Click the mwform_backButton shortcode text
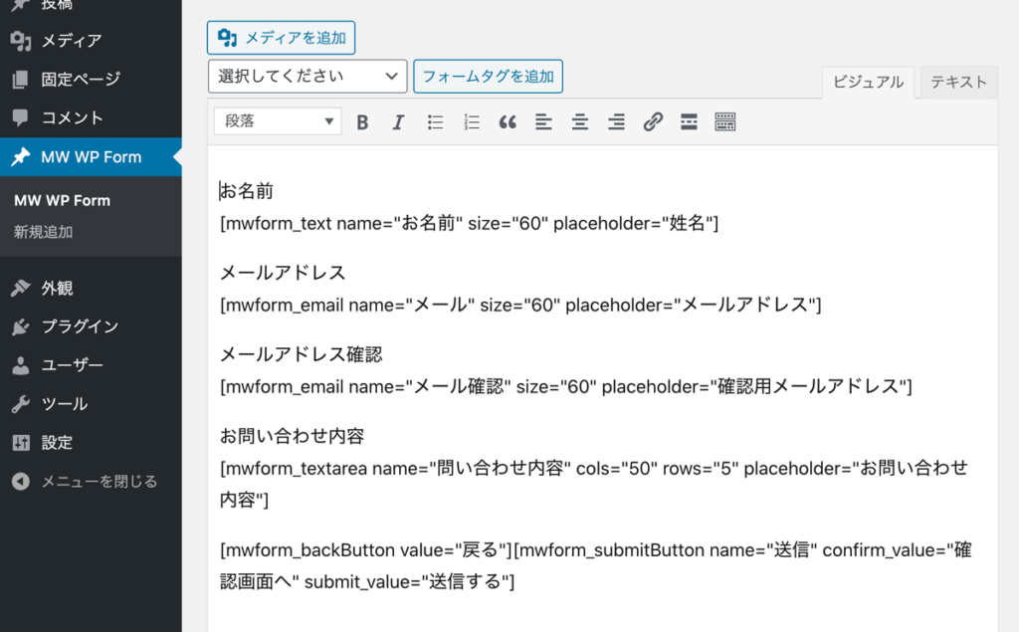 (366, 550)
